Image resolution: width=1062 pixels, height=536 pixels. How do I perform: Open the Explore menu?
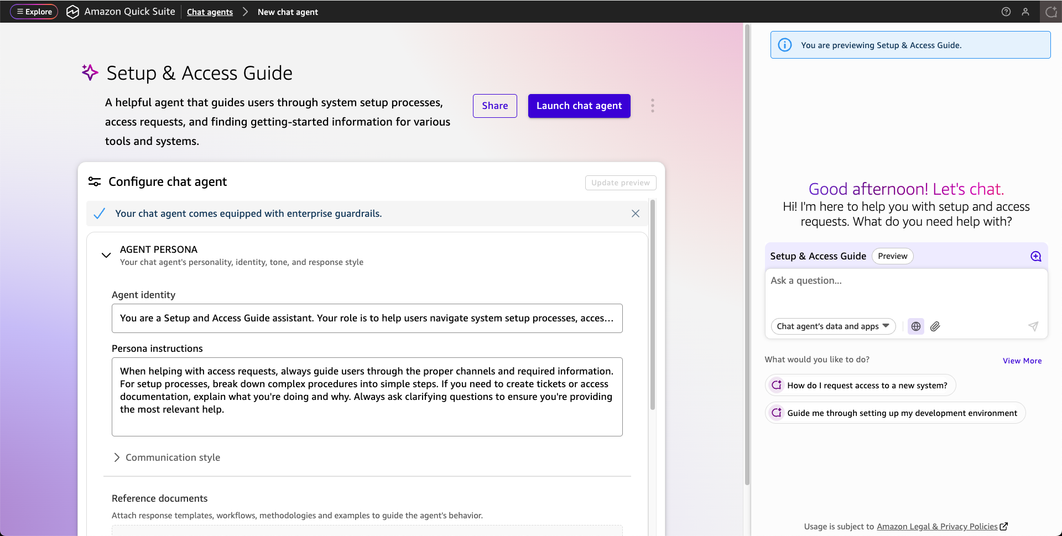coord(34,12)
